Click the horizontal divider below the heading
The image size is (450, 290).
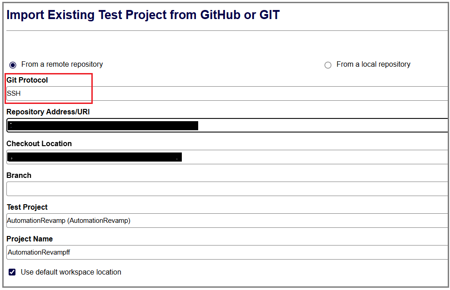pyautogui.click(x=227, y=31)
